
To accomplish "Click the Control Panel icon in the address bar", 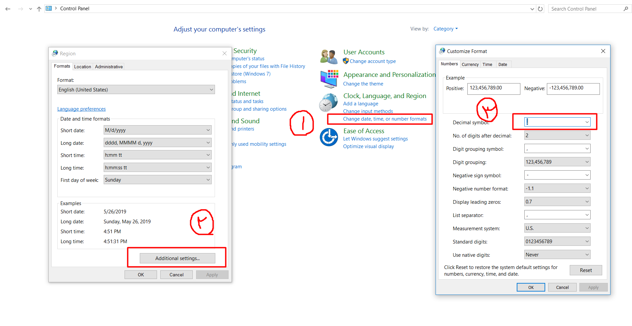I will 49,8.
